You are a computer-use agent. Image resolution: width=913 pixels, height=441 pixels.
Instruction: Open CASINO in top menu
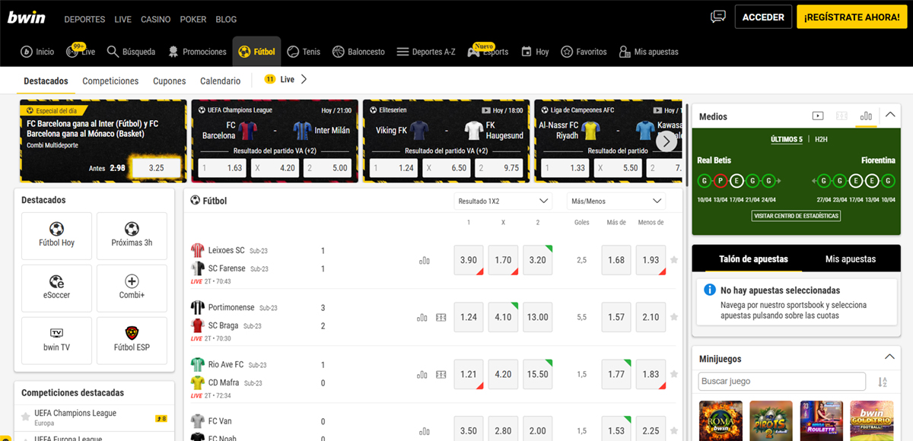tap(156, 19)
